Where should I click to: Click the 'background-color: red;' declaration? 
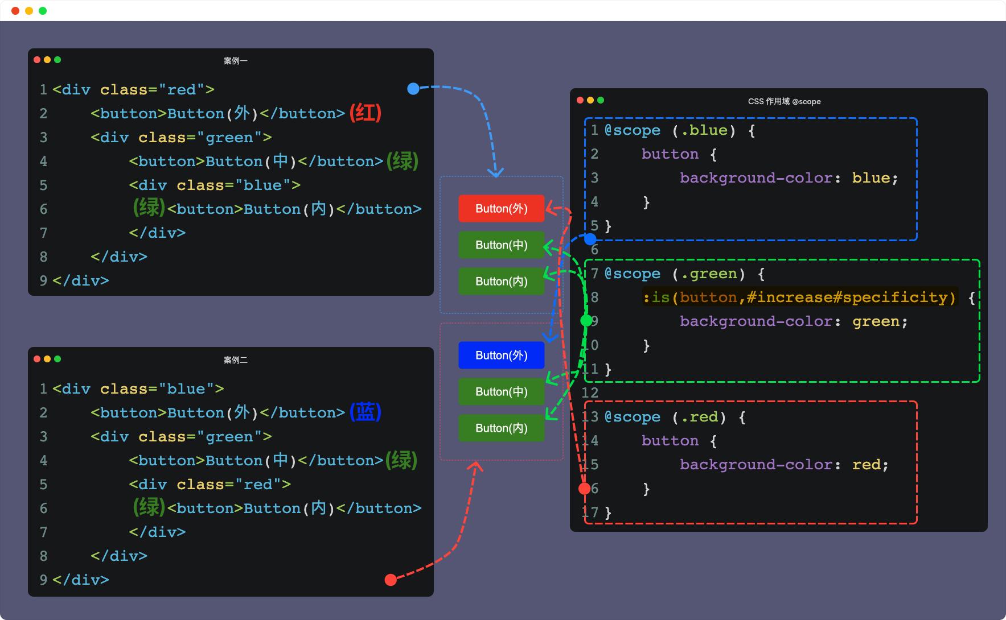785,465
